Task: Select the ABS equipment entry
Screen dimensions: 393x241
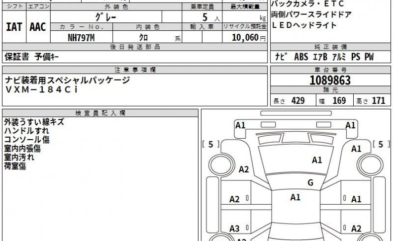Action: click(x=301, y=57)
